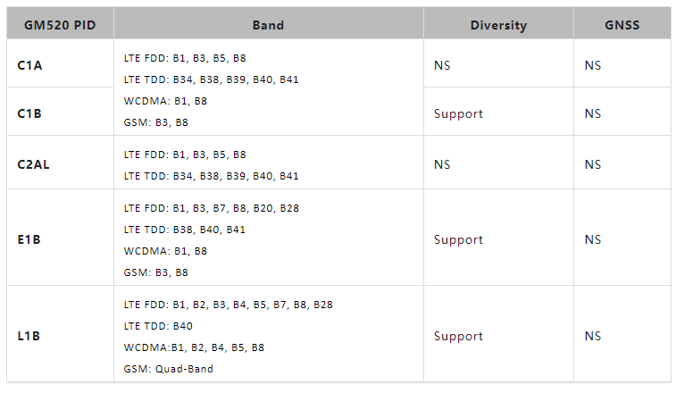The image size is (676, 393).
Task: Select LTE FDD line ending in B20, B28
Action: pyautogui.click(x=212, y=208)
